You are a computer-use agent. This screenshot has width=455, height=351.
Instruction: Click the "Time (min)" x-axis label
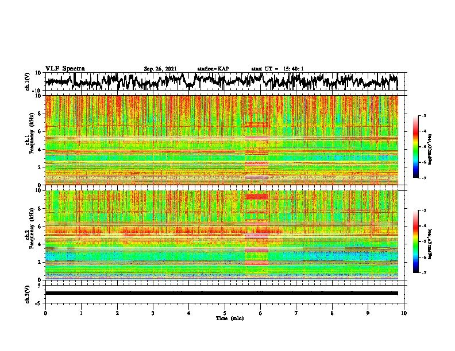pyautogui.click(x=230, y=318)
